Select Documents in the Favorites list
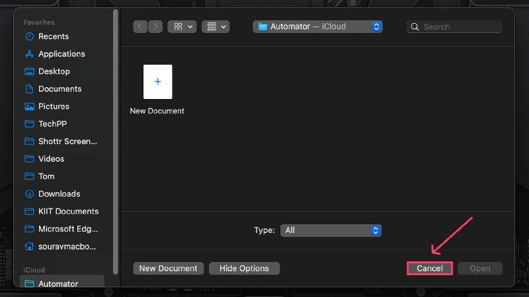The height and width of the screenshot is (297, 529). pos(60,89)
